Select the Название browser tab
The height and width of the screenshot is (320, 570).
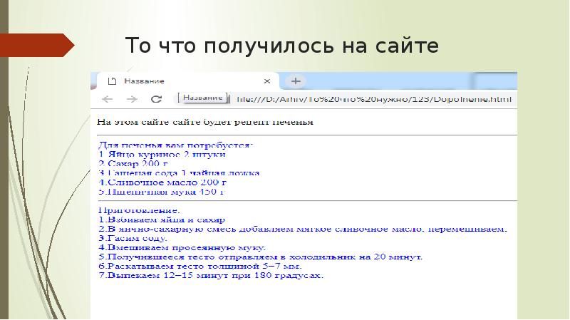pyautogui.click(x=164, y=81)
